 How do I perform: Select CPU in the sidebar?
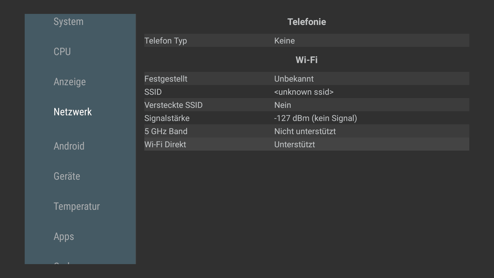(x=62, y=52)
